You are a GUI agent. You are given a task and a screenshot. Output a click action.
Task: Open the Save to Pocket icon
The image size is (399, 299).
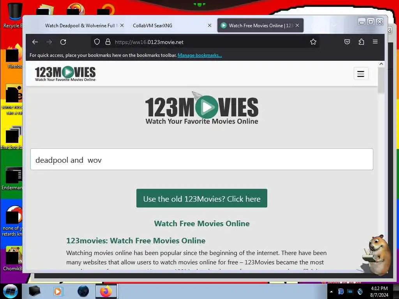(x=347, y=42)
